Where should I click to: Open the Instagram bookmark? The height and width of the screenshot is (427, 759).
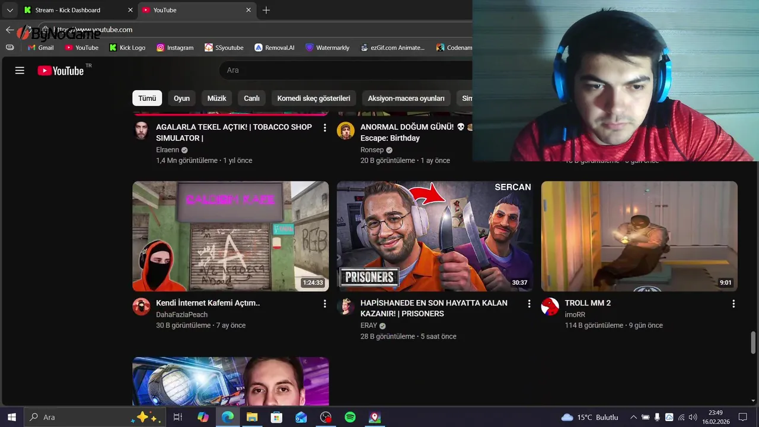[x=175, y=47]
